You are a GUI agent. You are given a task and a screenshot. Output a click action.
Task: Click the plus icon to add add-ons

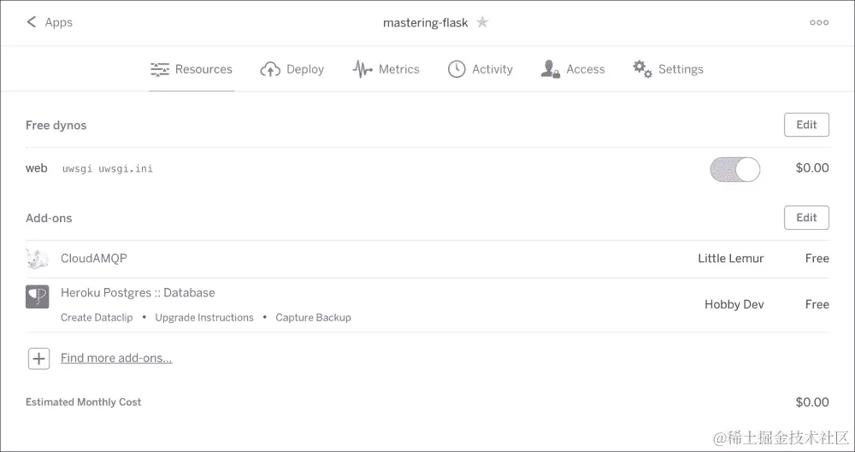click(x=38, y=358)
